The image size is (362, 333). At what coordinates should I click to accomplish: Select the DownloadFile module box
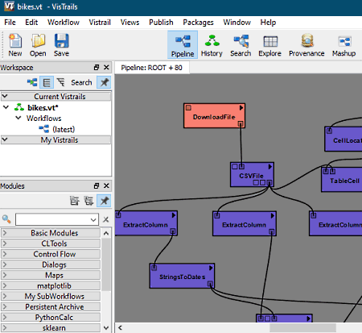(x=214, y=115)
